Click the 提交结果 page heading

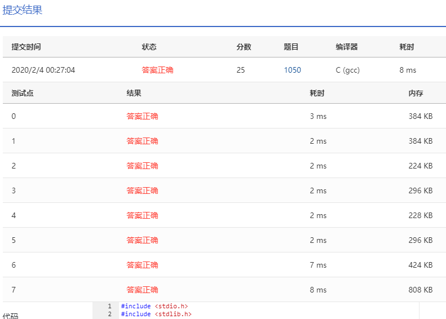[x=23, y=10]
